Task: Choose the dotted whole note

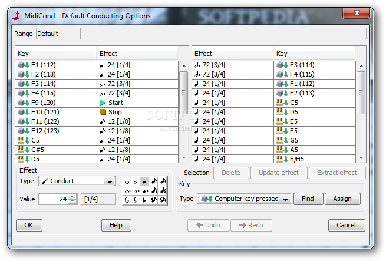Action: [127, 190]
